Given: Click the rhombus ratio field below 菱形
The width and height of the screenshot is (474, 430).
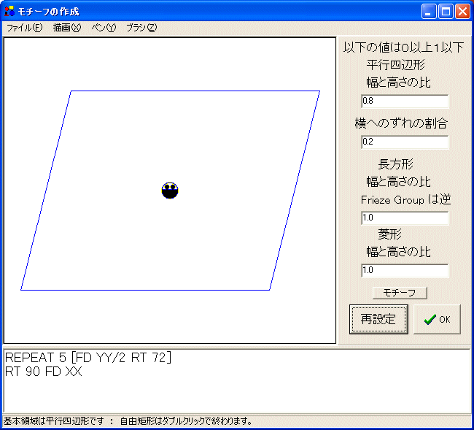Looking at the screenshot, I should click(405, 270).
